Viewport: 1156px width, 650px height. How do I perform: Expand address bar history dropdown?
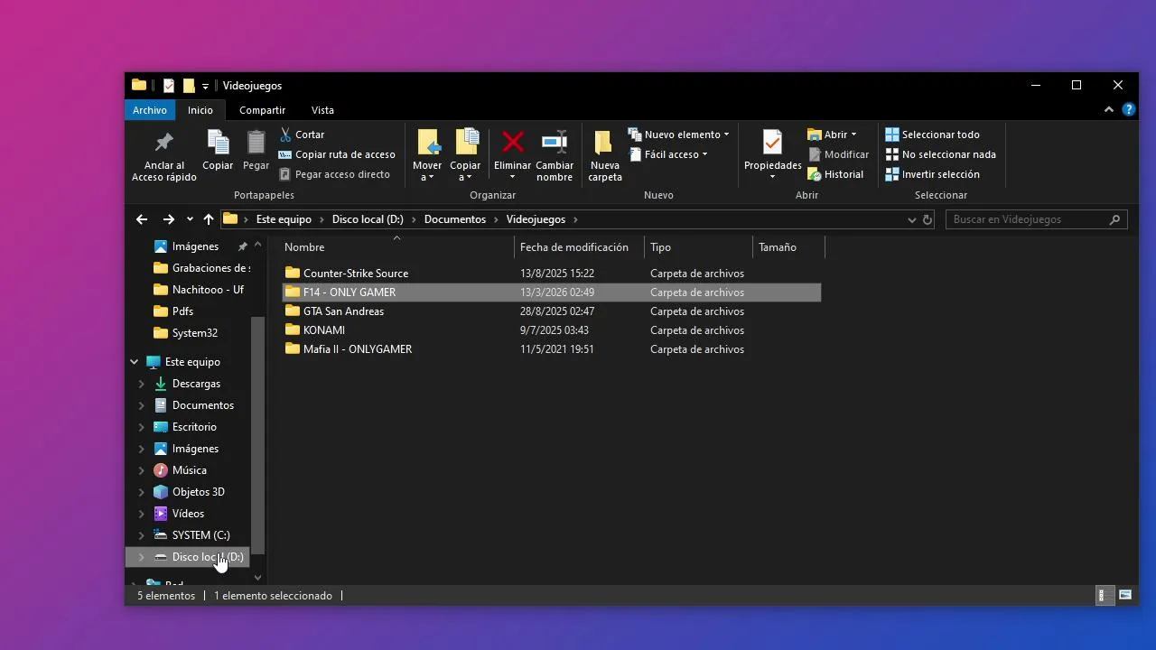pos(911,219)
